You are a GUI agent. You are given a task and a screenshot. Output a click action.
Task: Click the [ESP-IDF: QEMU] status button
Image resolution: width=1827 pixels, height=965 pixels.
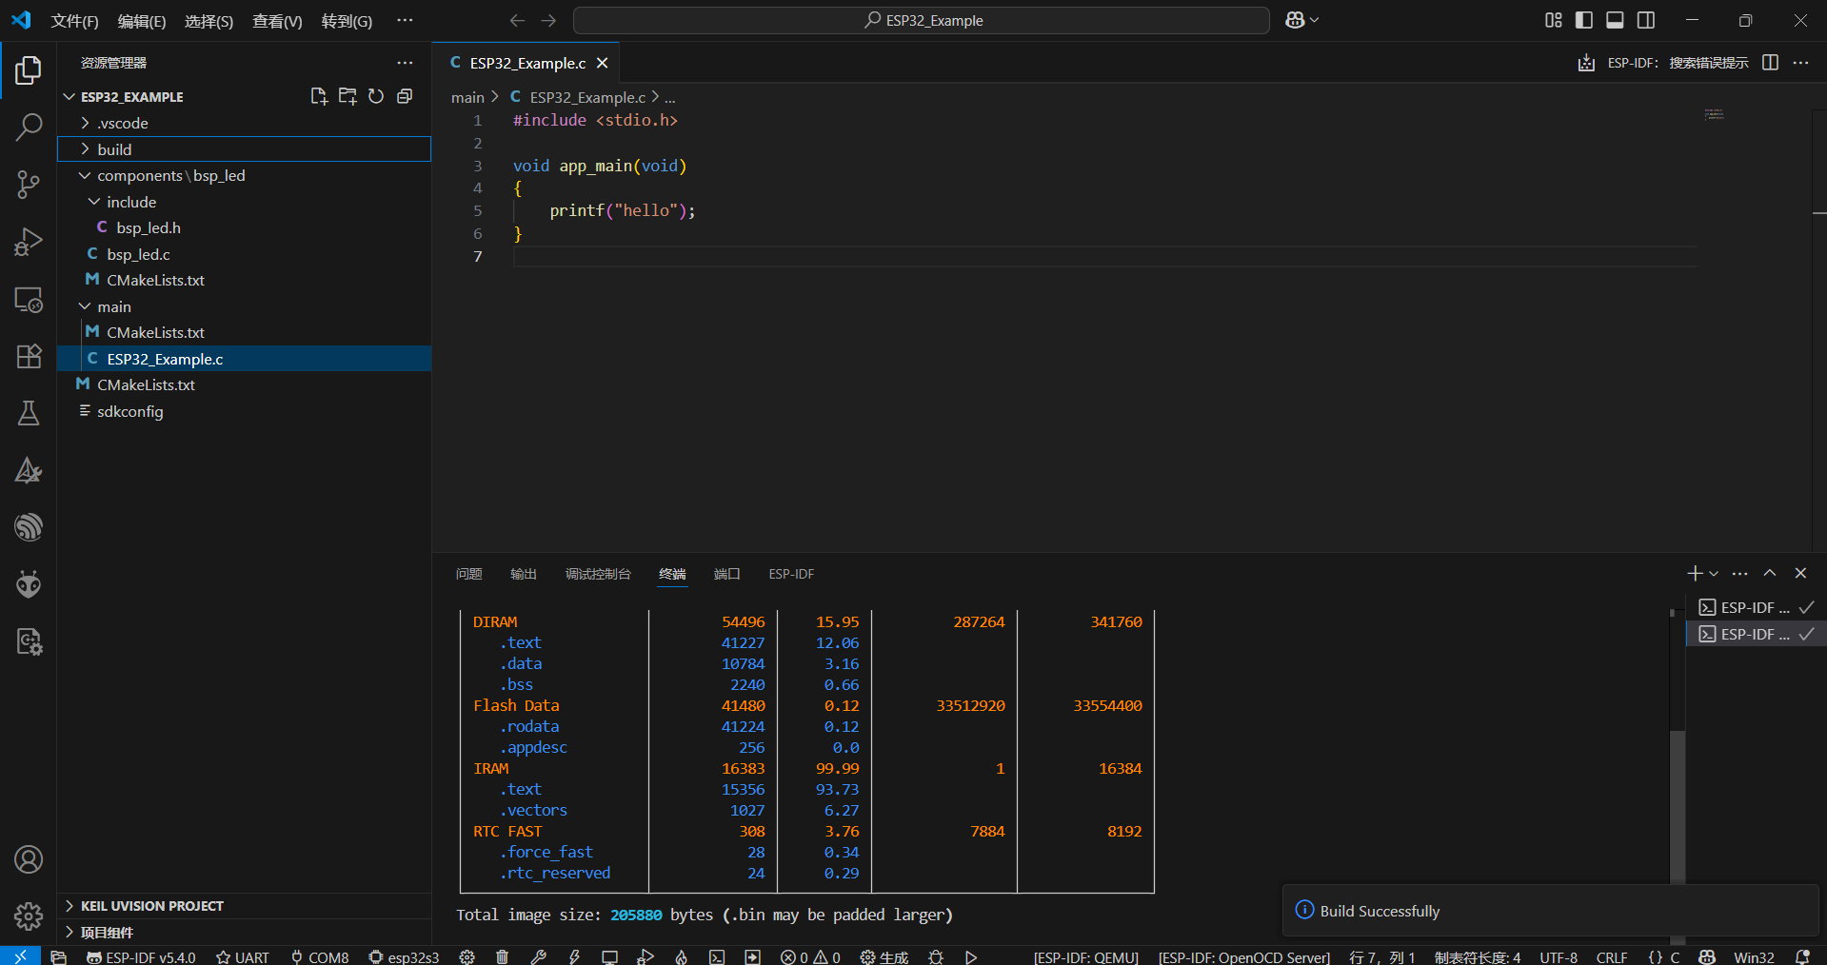click(x=1086, y=956)
